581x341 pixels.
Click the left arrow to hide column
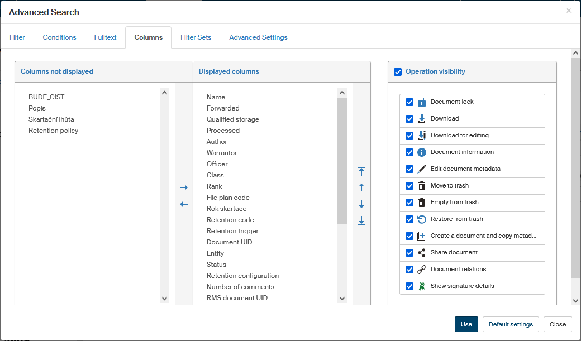click(184, 204)
